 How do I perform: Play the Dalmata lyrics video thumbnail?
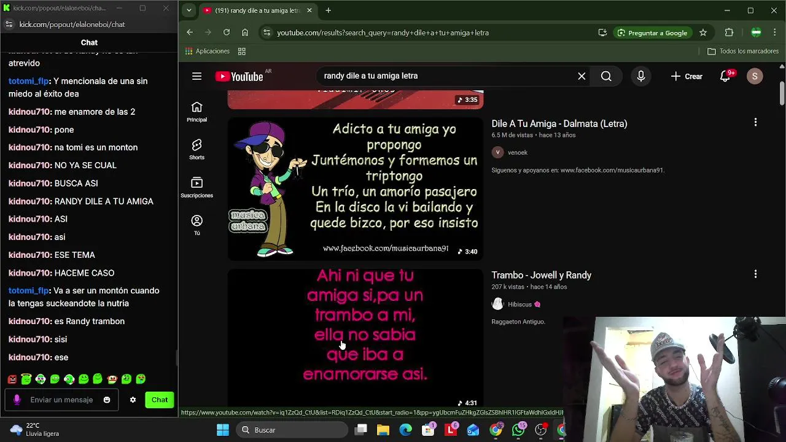tap(356, 188)
